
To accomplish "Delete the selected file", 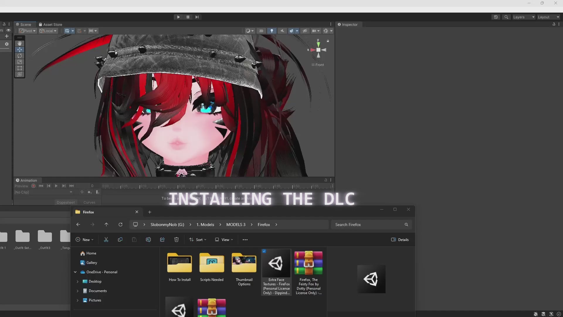I will (x=177, y=240).
